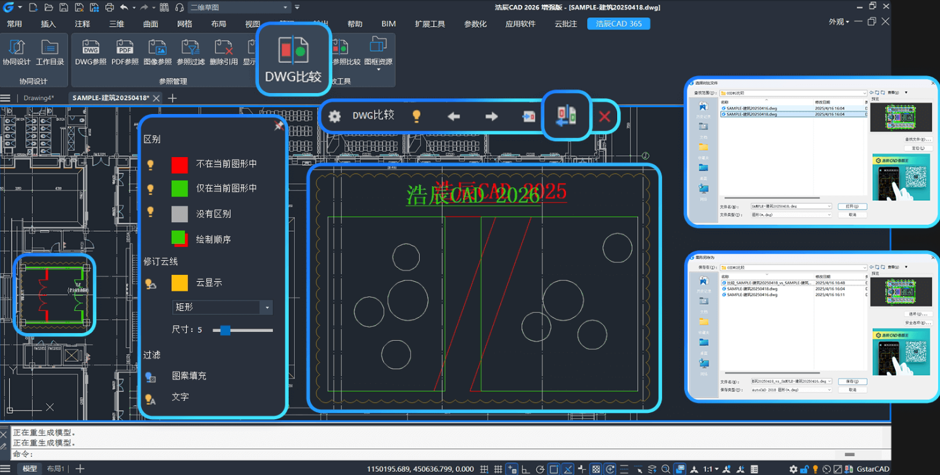Expand the 图框资源 dropdown arrow
940x475 pixels.
pyautogui.click(x=379, y=70)
